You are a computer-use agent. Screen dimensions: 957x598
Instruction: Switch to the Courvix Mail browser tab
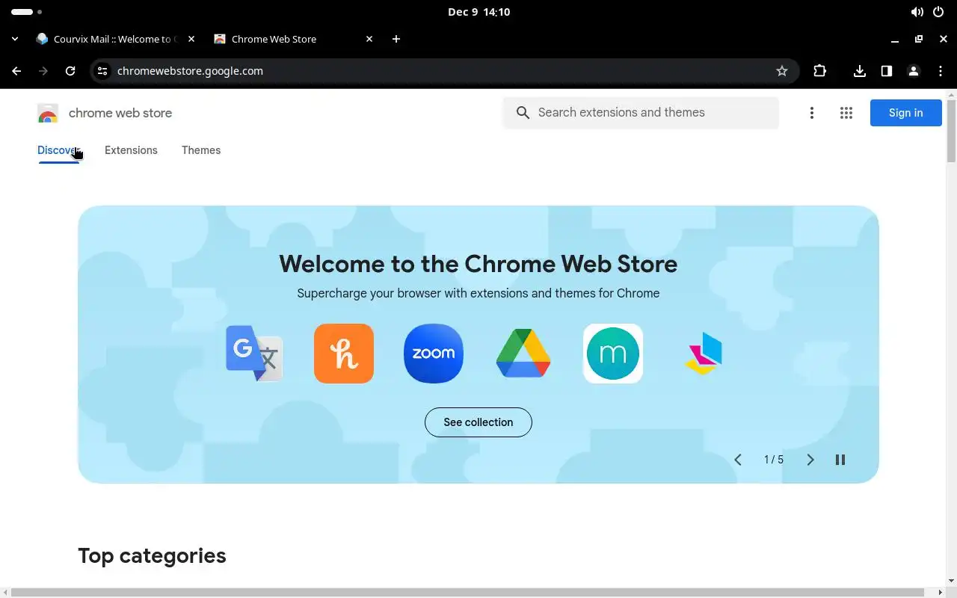116,39
